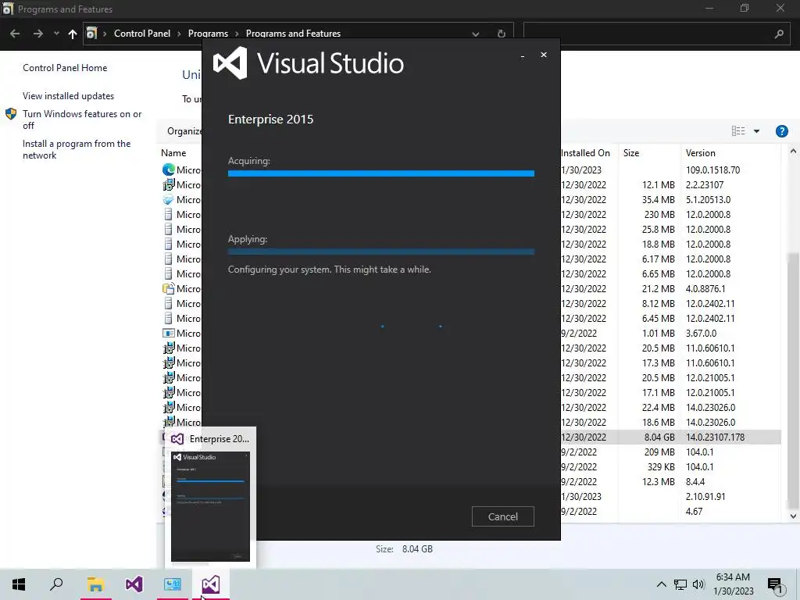Open taskbar Search
The image size is (800, 600).
[x=56, y=584]
